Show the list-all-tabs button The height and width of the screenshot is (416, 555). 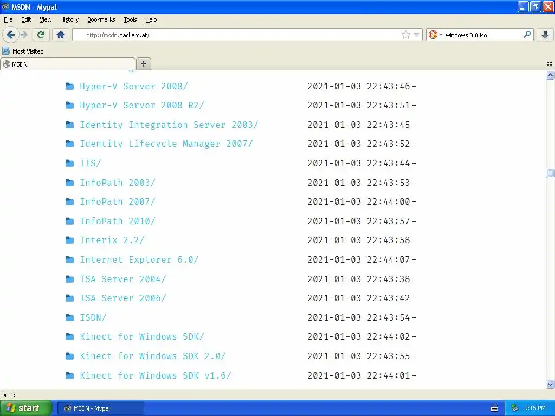[x=550, y=64]
